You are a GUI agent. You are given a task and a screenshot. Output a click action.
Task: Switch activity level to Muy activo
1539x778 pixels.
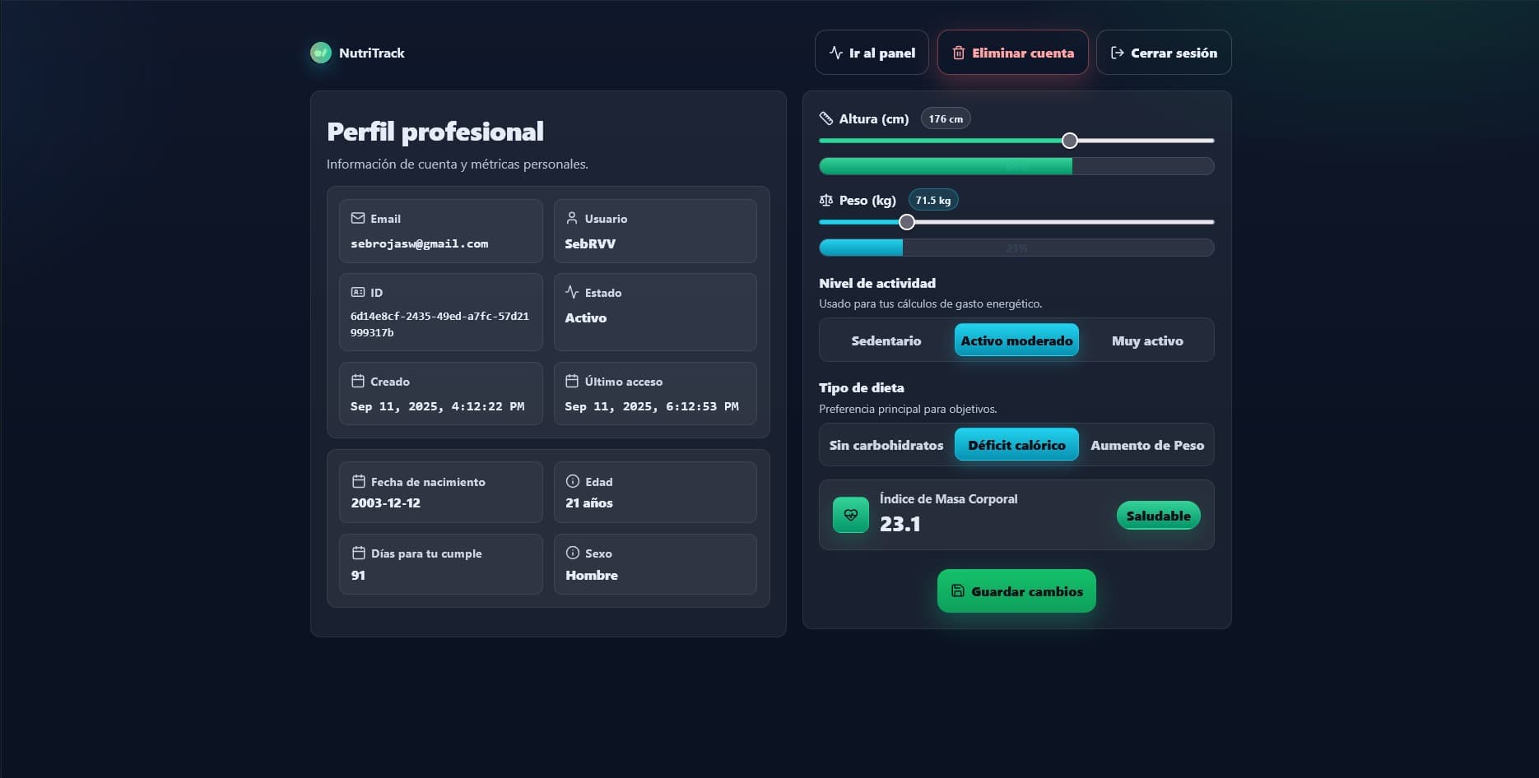pyautogui.click(x=1147, y=340)
